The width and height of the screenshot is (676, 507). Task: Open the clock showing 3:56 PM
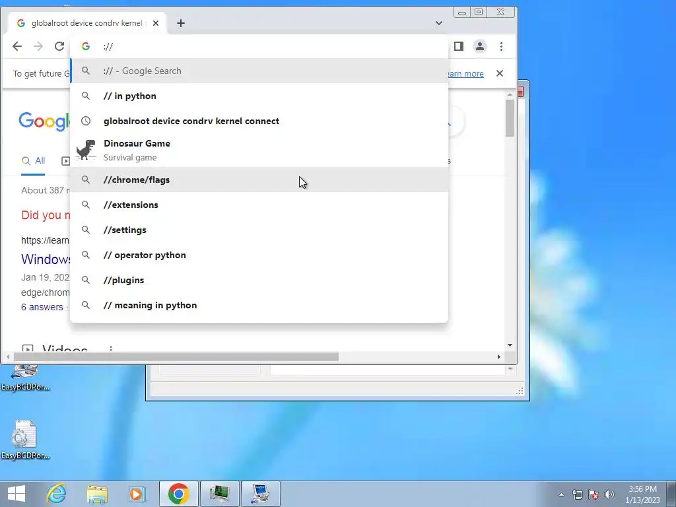pos(642,494)
